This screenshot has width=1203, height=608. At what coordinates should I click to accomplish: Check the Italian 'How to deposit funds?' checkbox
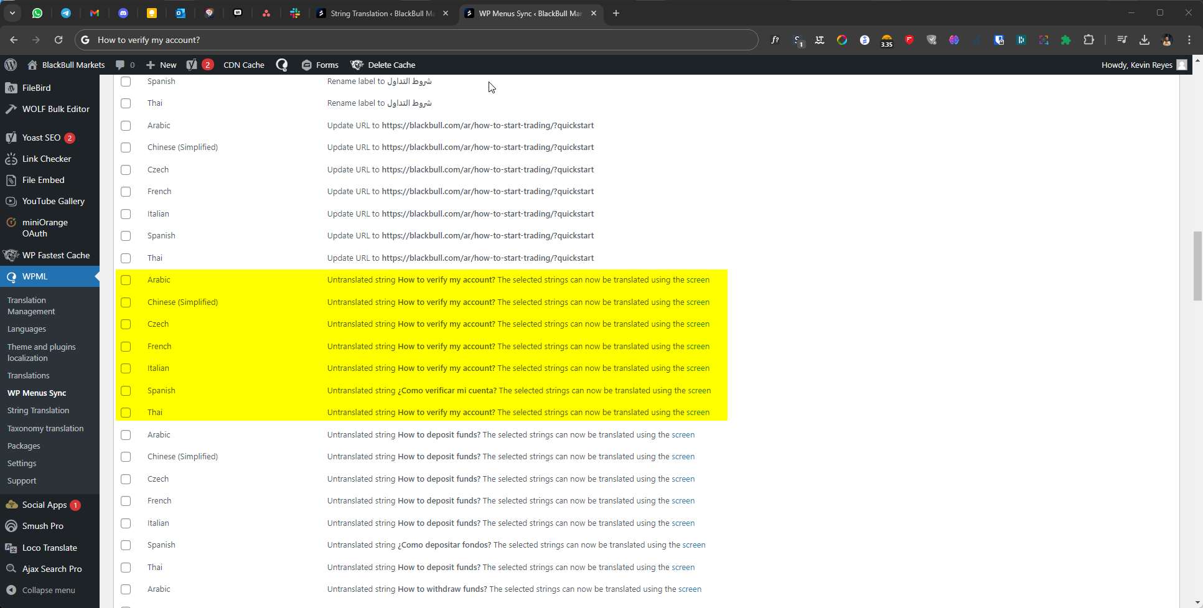[126, 523]
